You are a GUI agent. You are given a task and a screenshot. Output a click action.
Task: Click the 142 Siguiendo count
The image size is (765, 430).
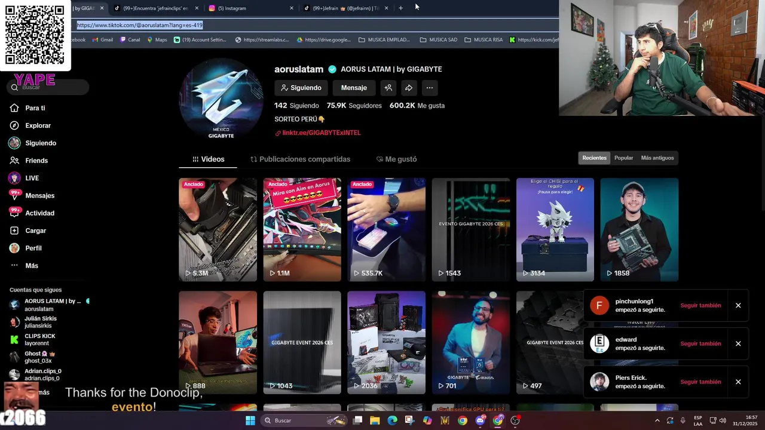[296, 105]
